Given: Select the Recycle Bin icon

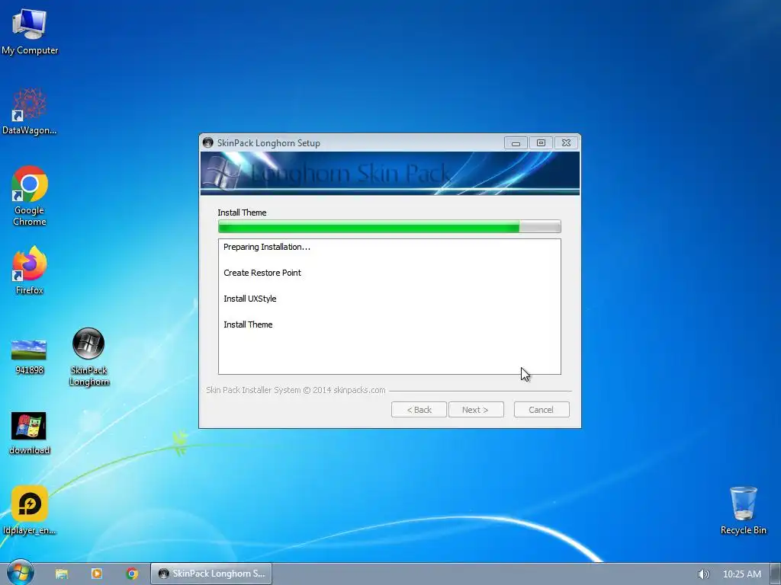Looking at the screenshot, I should tap(743, 510).
